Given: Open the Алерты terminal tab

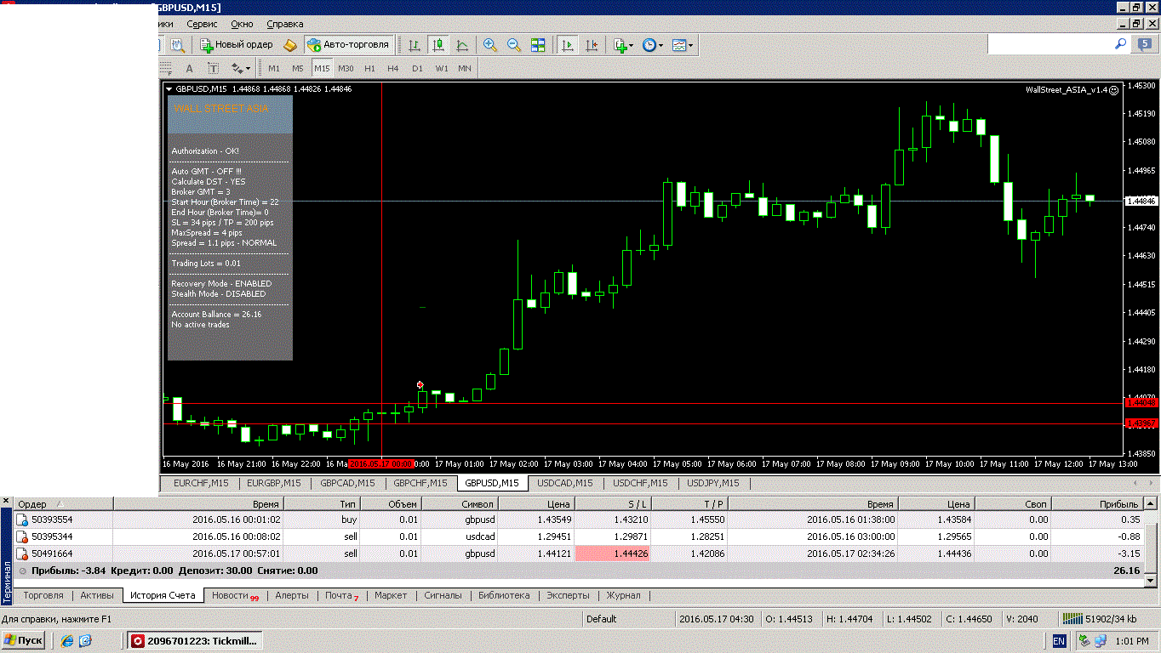Looking at the screenshot, I should click(292, 595).
